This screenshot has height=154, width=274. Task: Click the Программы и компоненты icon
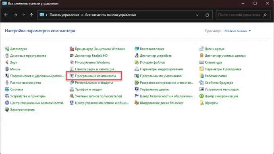(x=72, y=76)
